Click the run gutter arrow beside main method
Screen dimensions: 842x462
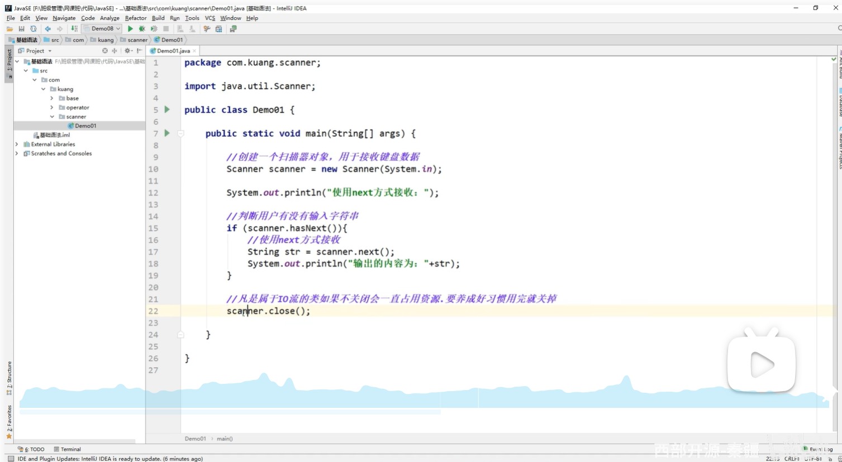click(167, 133)
